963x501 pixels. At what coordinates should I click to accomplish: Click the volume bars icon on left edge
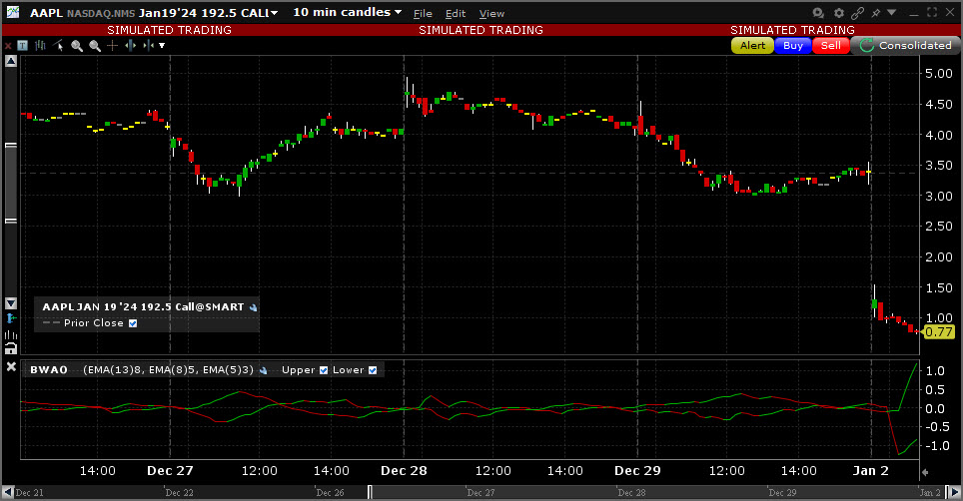coord(11,334)
